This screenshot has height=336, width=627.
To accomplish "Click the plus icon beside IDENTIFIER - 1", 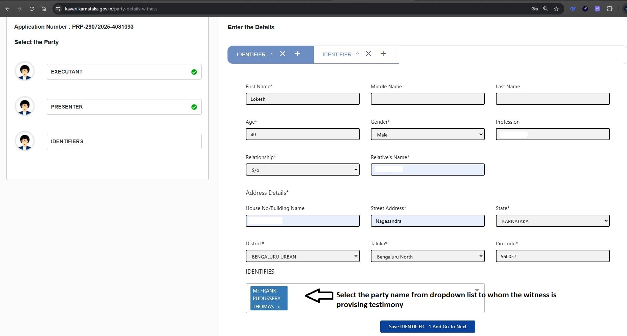I will coord(297,54).
